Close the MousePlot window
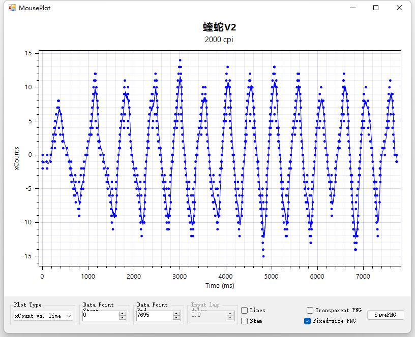 (x=399, y=8)
